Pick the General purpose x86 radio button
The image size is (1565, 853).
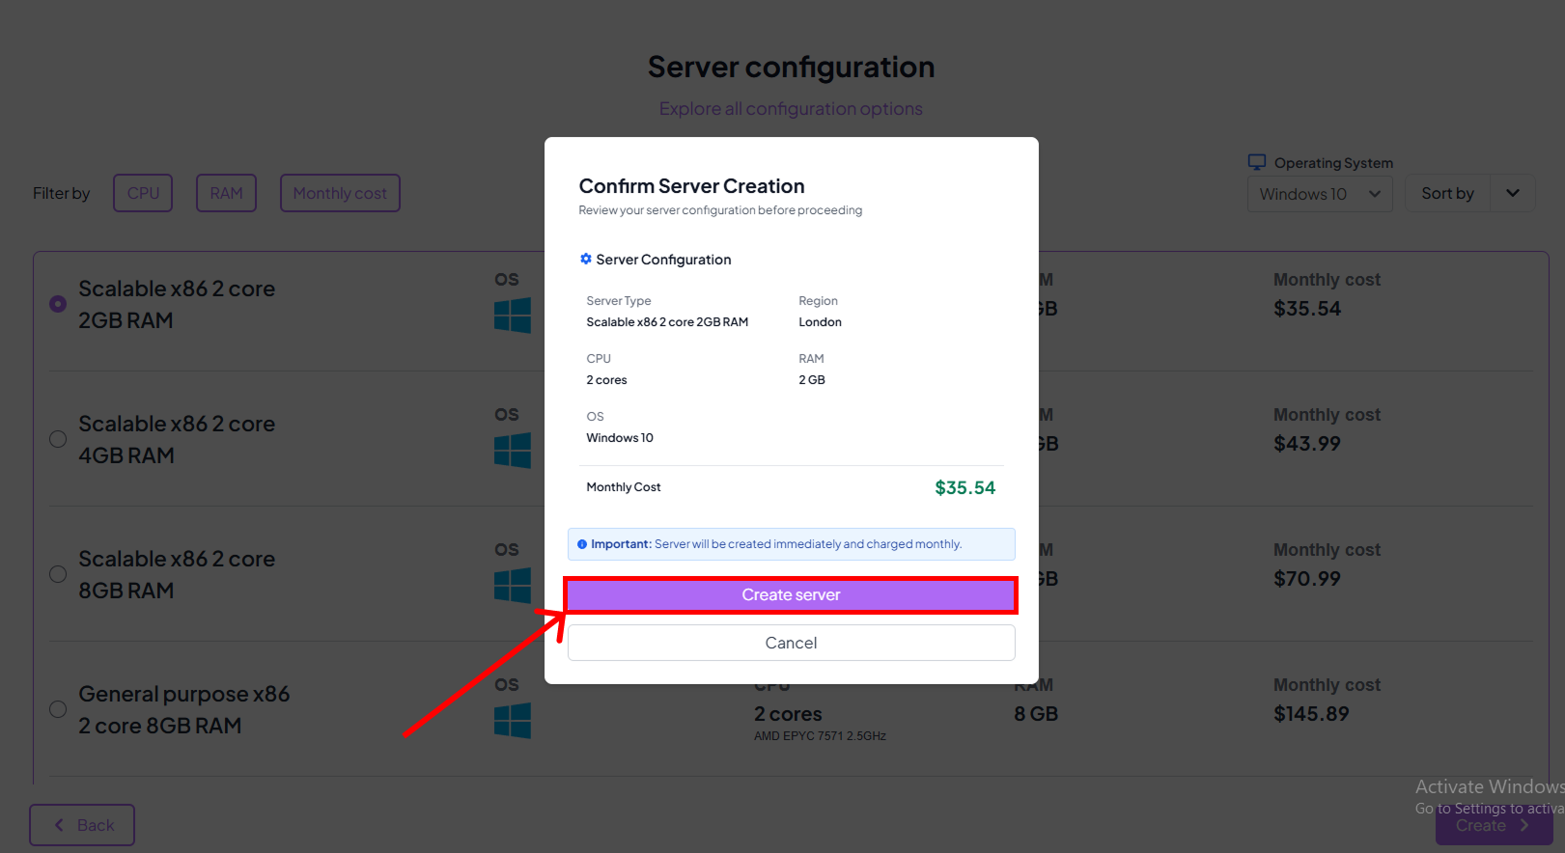click(57, 708)
